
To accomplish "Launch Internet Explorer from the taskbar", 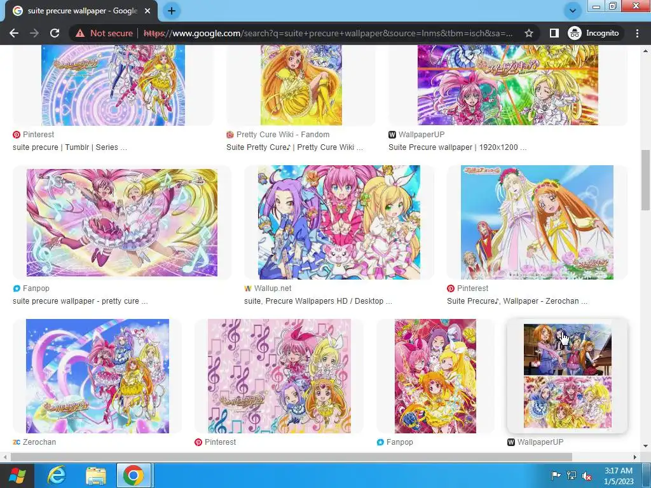I will (x=57, y=475).
